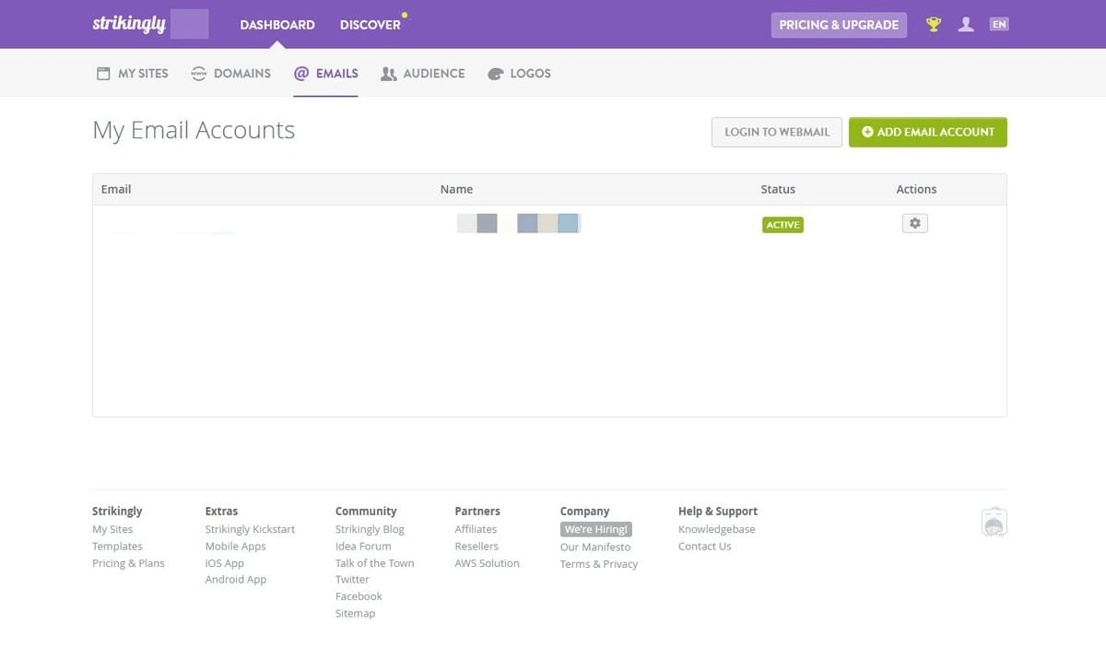Click the gear icon for the email account
Screen dimensions: 1106x660
tap(914, 223)
